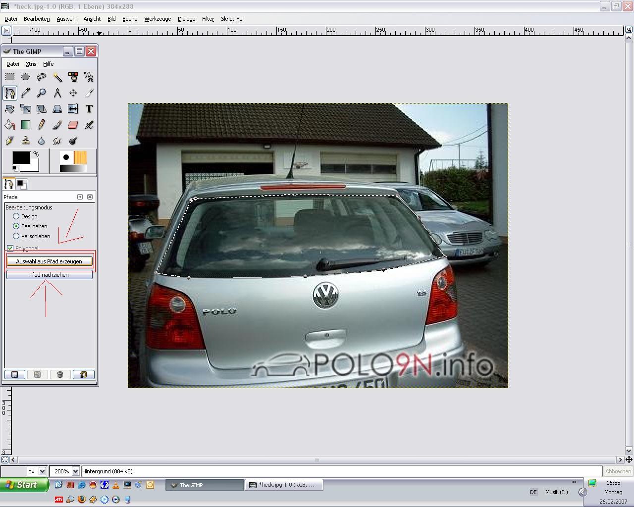
Task: Open the 200% zoom dropdown
Action: pos(75,471)
